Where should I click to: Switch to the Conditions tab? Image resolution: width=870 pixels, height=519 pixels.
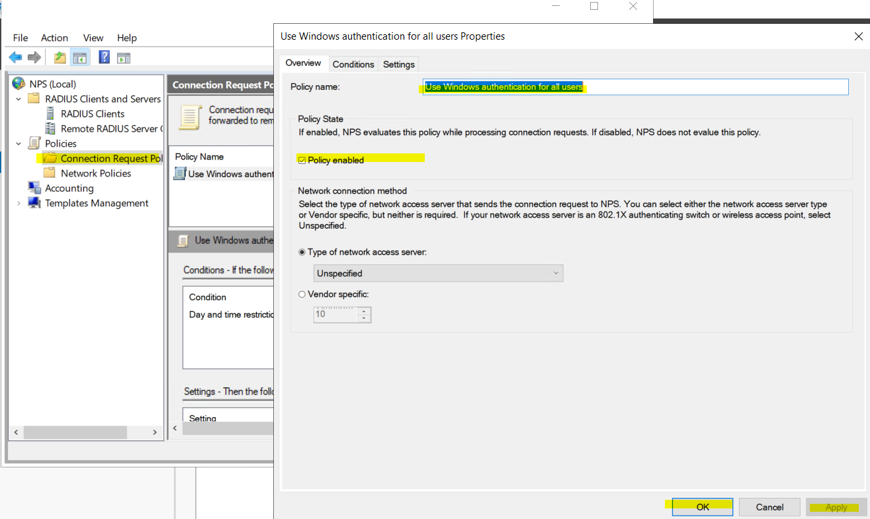pyautogui.click(x=353, y=64)
